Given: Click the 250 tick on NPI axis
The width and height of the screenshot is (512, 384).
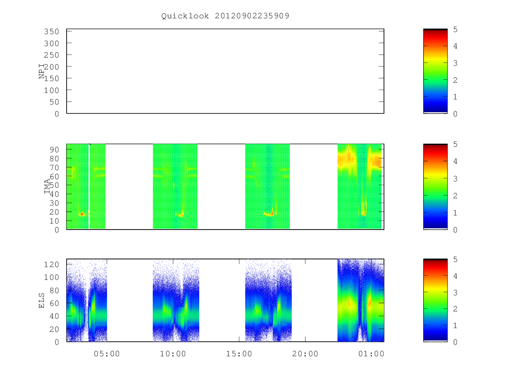Looking at the screenshot, I should click(x=51, y=55).
